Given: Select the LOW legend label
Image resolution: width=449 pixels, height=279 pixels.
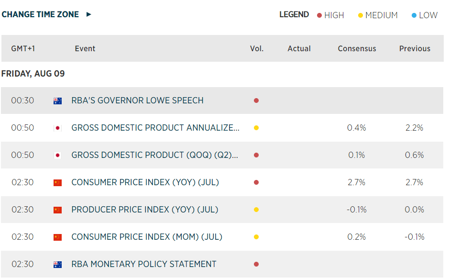Looking at the screenshot, I should pyautogui.click(x=428, y=15).
